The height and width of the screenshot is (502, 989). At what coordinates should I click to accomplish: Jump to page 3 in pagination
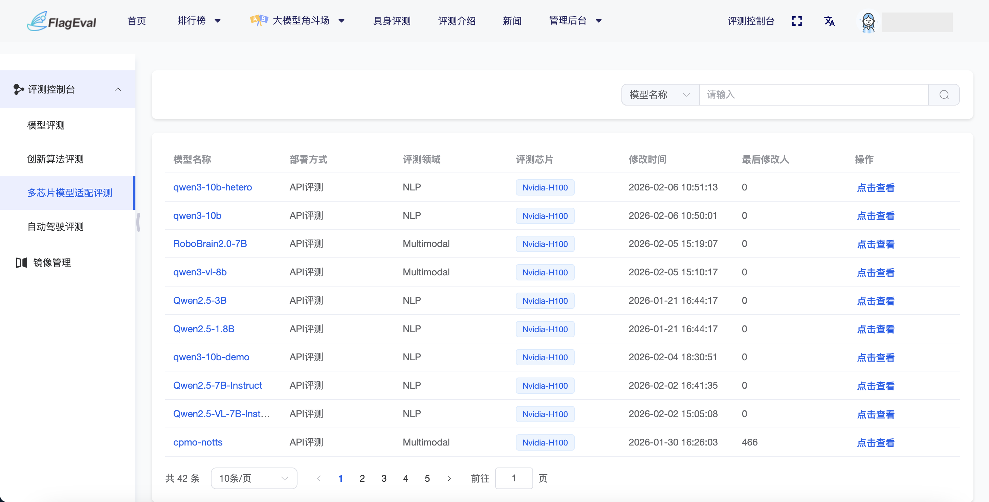[383, 478]
